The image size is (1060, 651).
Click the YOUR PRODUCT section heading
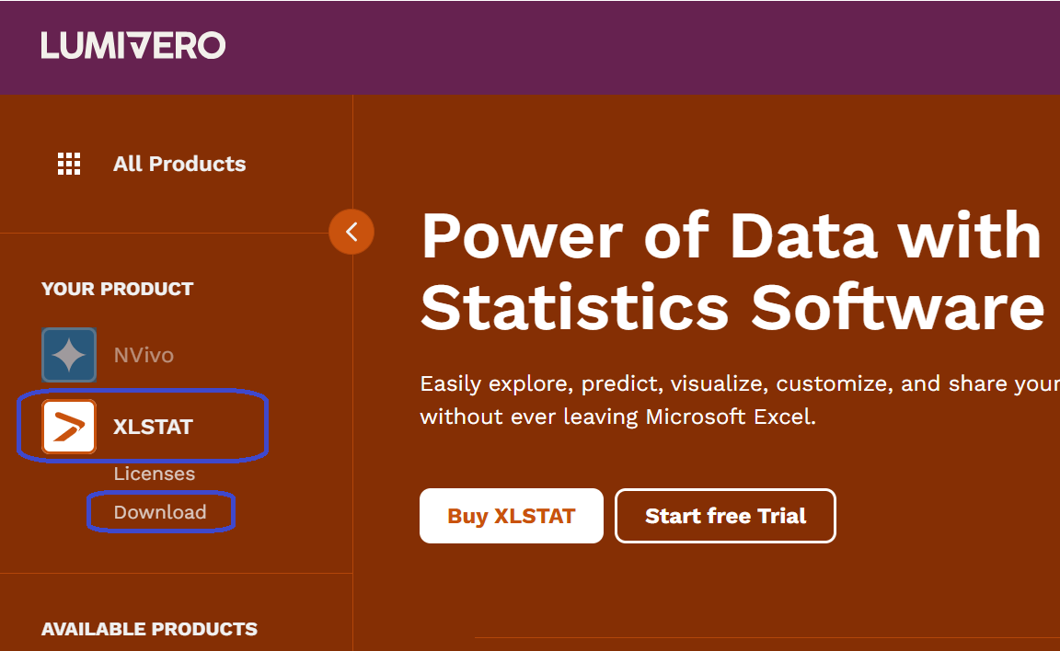(117, 289)
